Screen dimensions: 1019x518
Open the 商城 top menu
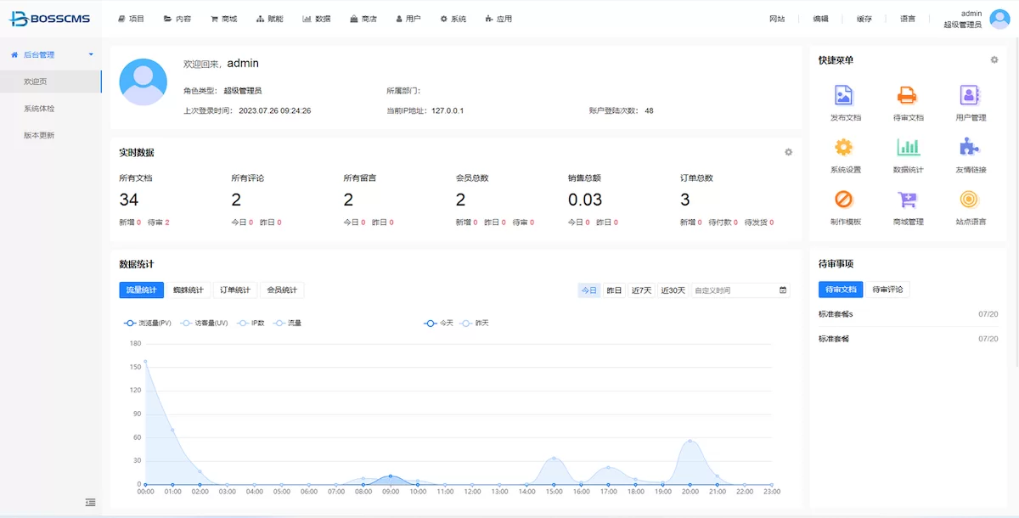click(224, 19)
